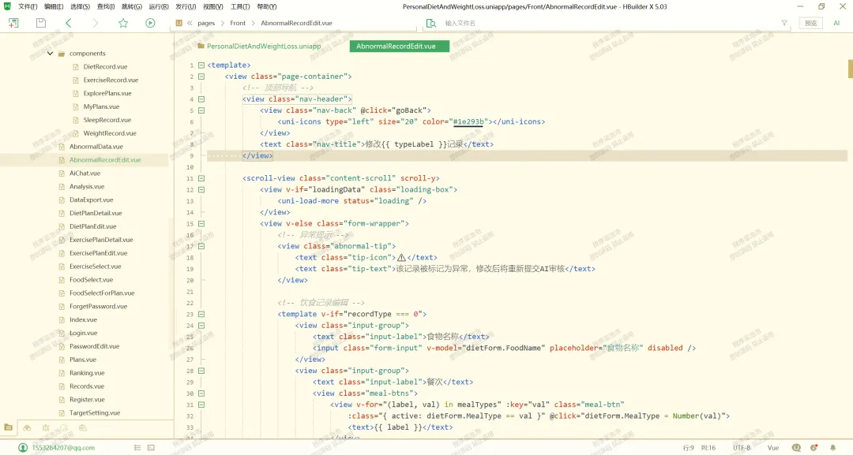Open AiChat.vue in the file tree
This screenshot has height=455, width=853.
click(x=85, y=173)
